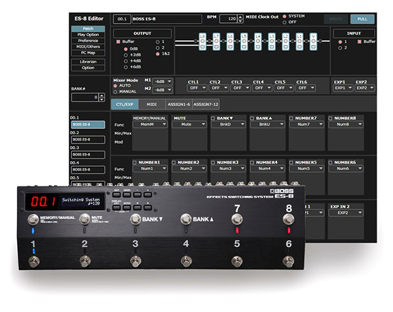393x312 pixels.
Task: Select the L4 loop block in signal chain
Action: [x=258, y=41]
